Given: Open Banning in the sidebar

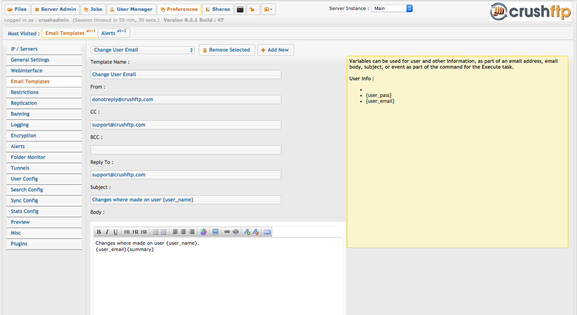Looking at the screenshot, I should (x=44, y=114).
